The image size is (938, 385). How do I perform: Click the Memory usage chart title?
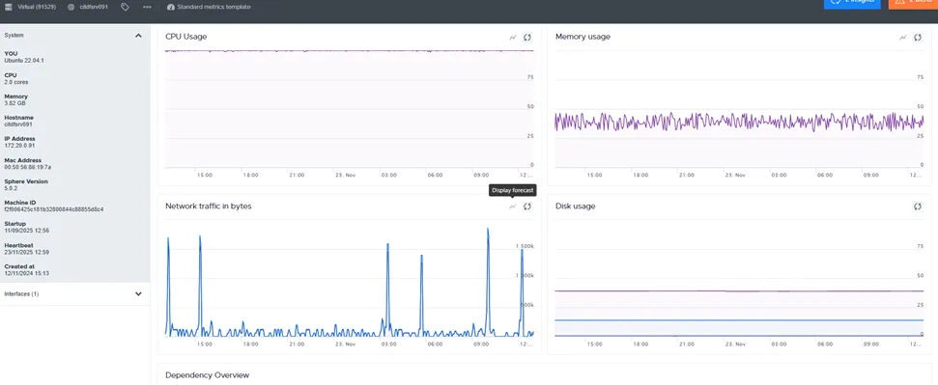tap(583, 37)
